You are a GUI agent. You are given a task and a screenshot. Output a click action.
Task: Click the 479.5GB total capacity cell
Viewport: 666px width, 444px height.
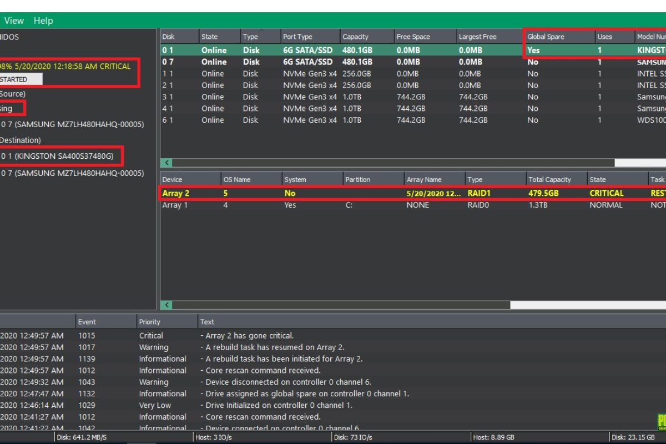pyautogui.click(x=545, y=193)
